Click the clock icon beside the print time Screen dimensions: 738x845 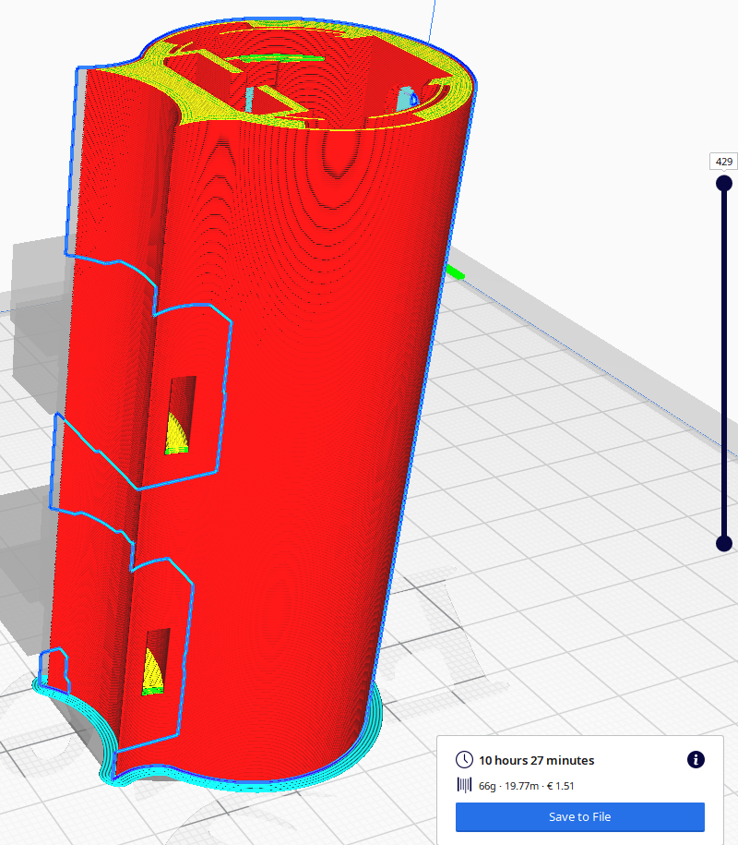[463, 760]
